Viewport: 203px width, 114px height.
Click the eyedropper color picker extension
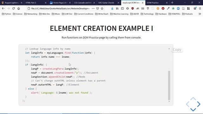168,9
